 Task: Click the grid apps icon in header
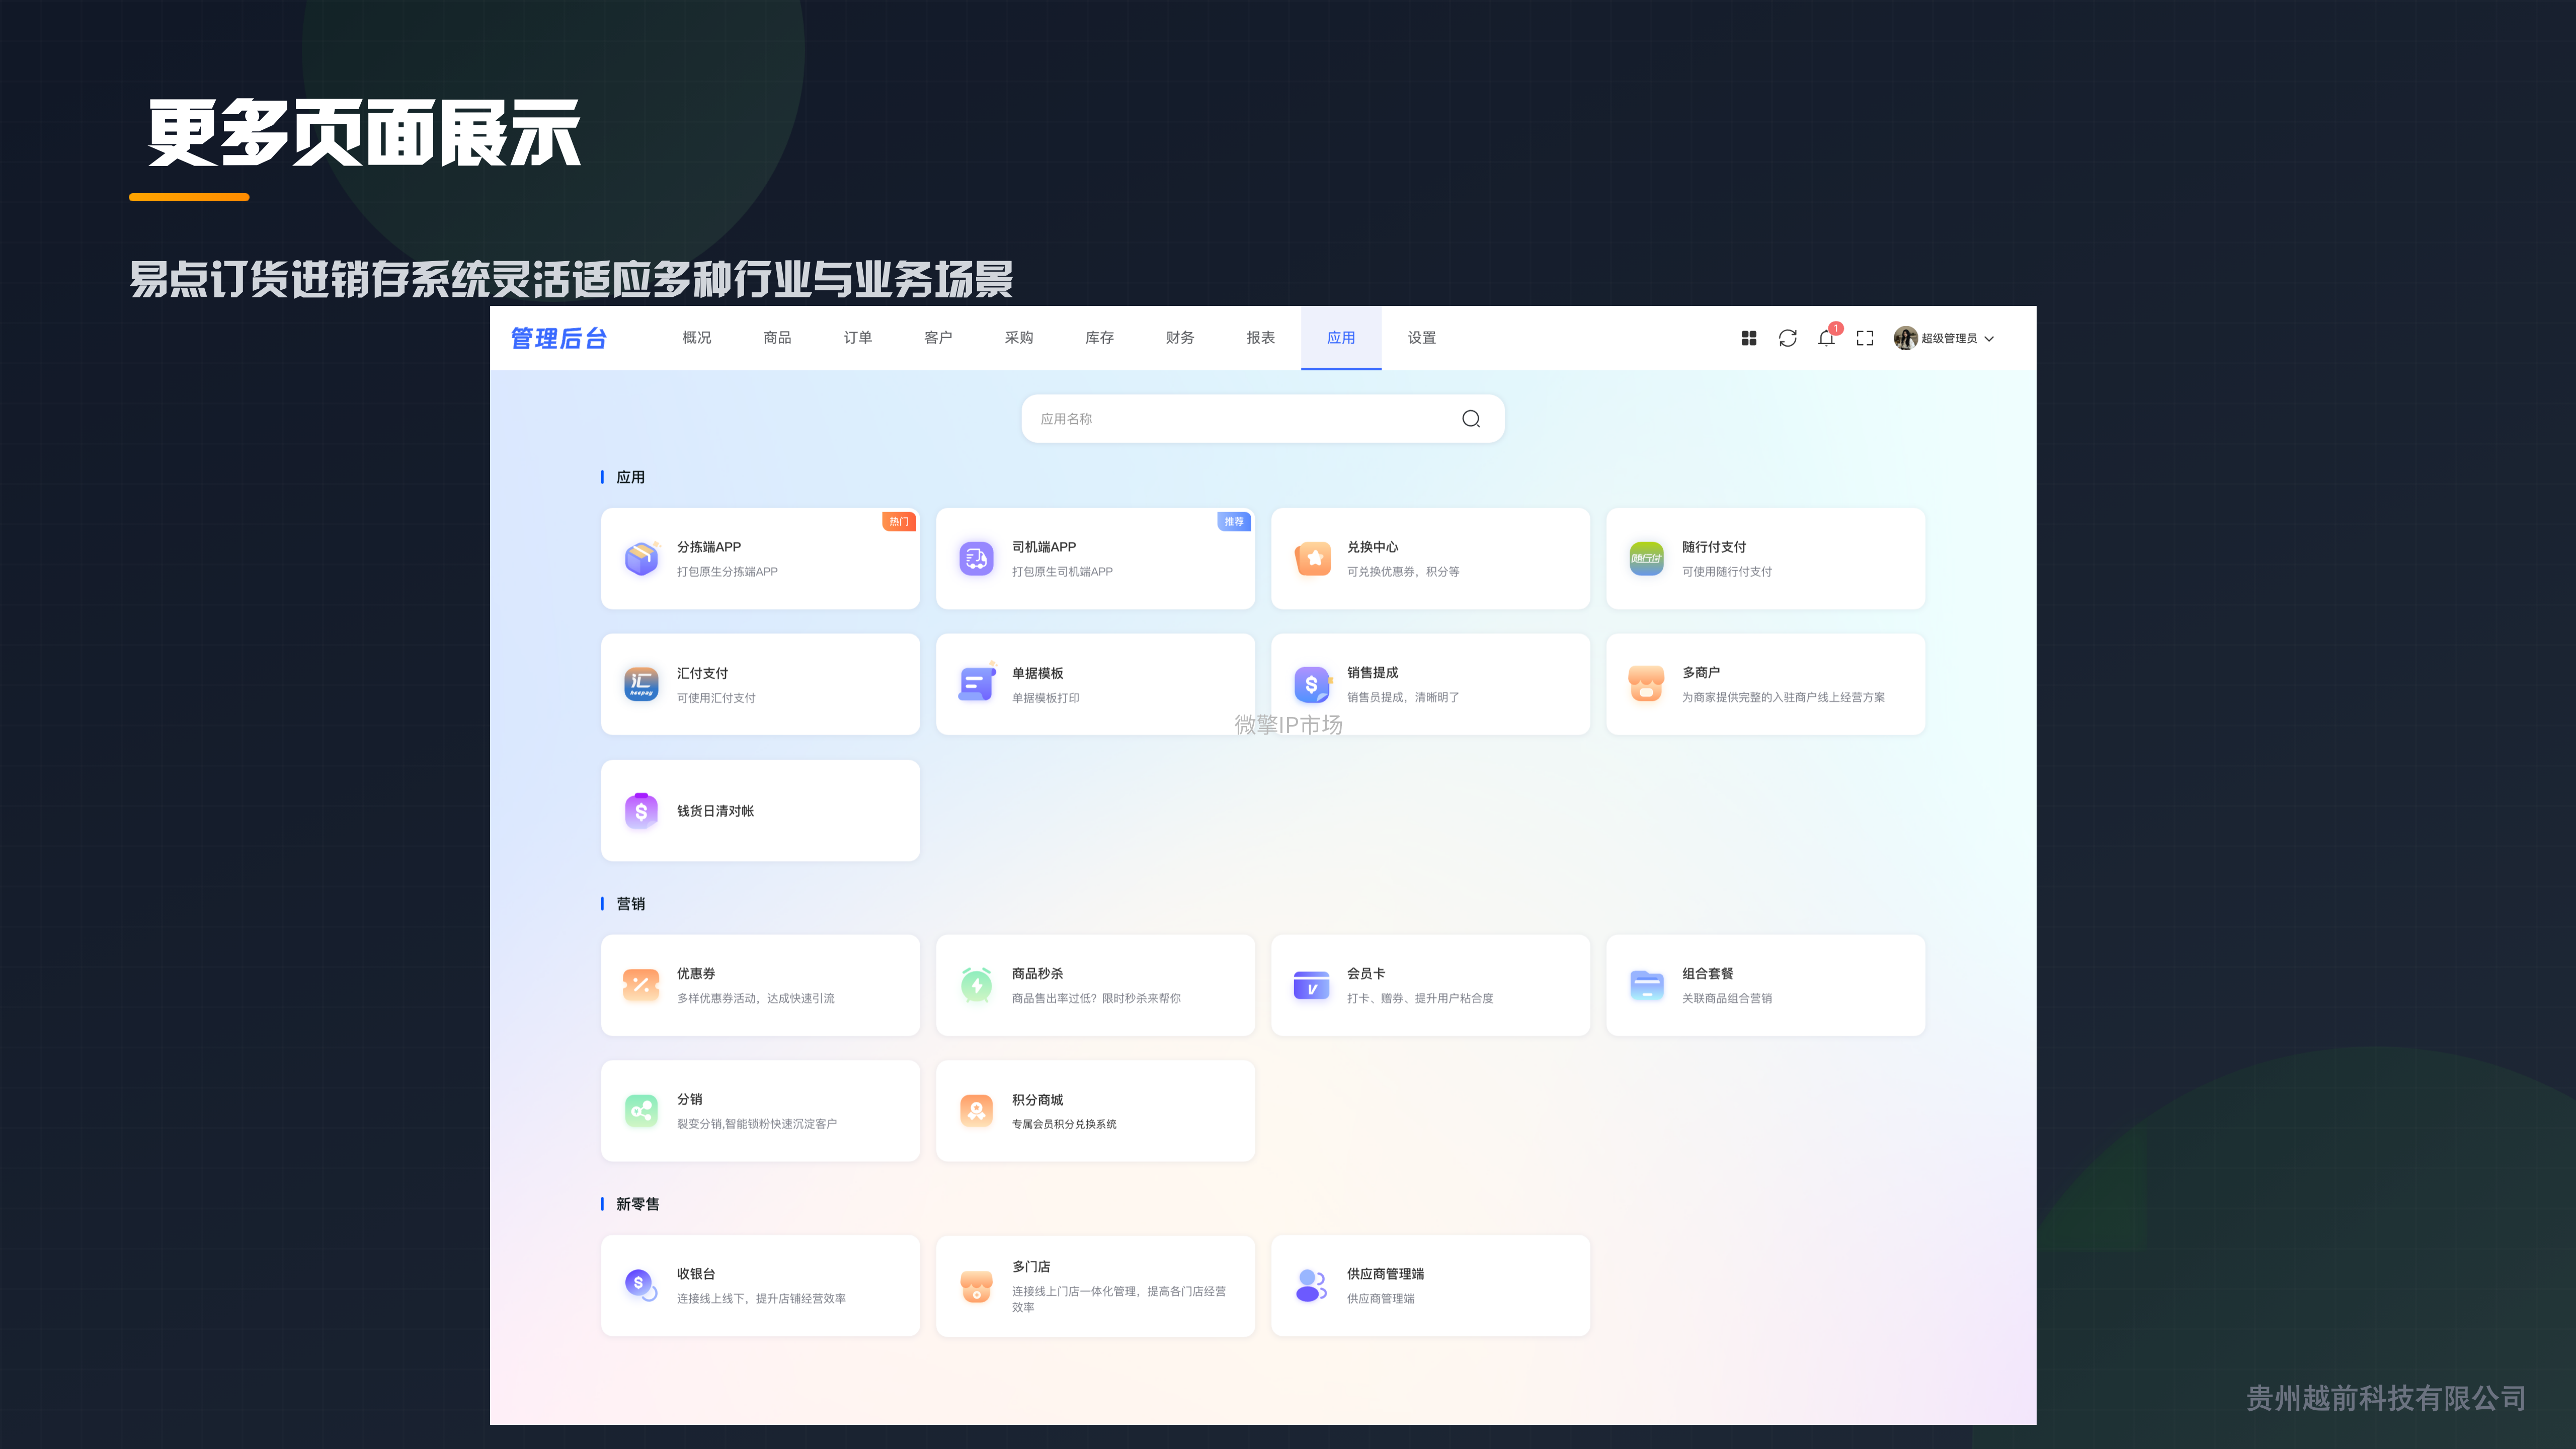(1748, 338)
